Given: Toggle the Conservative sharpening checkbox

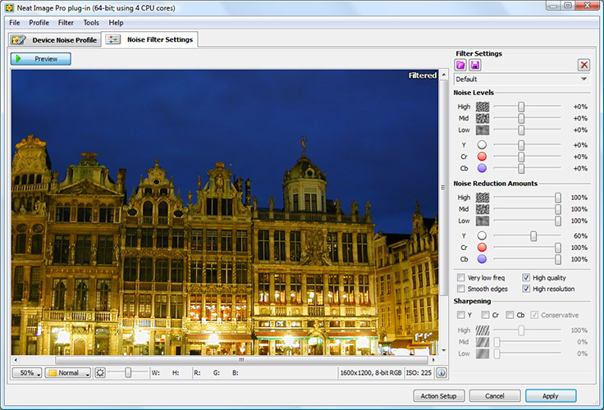Looking at the screenshot, I should [534, 315].
